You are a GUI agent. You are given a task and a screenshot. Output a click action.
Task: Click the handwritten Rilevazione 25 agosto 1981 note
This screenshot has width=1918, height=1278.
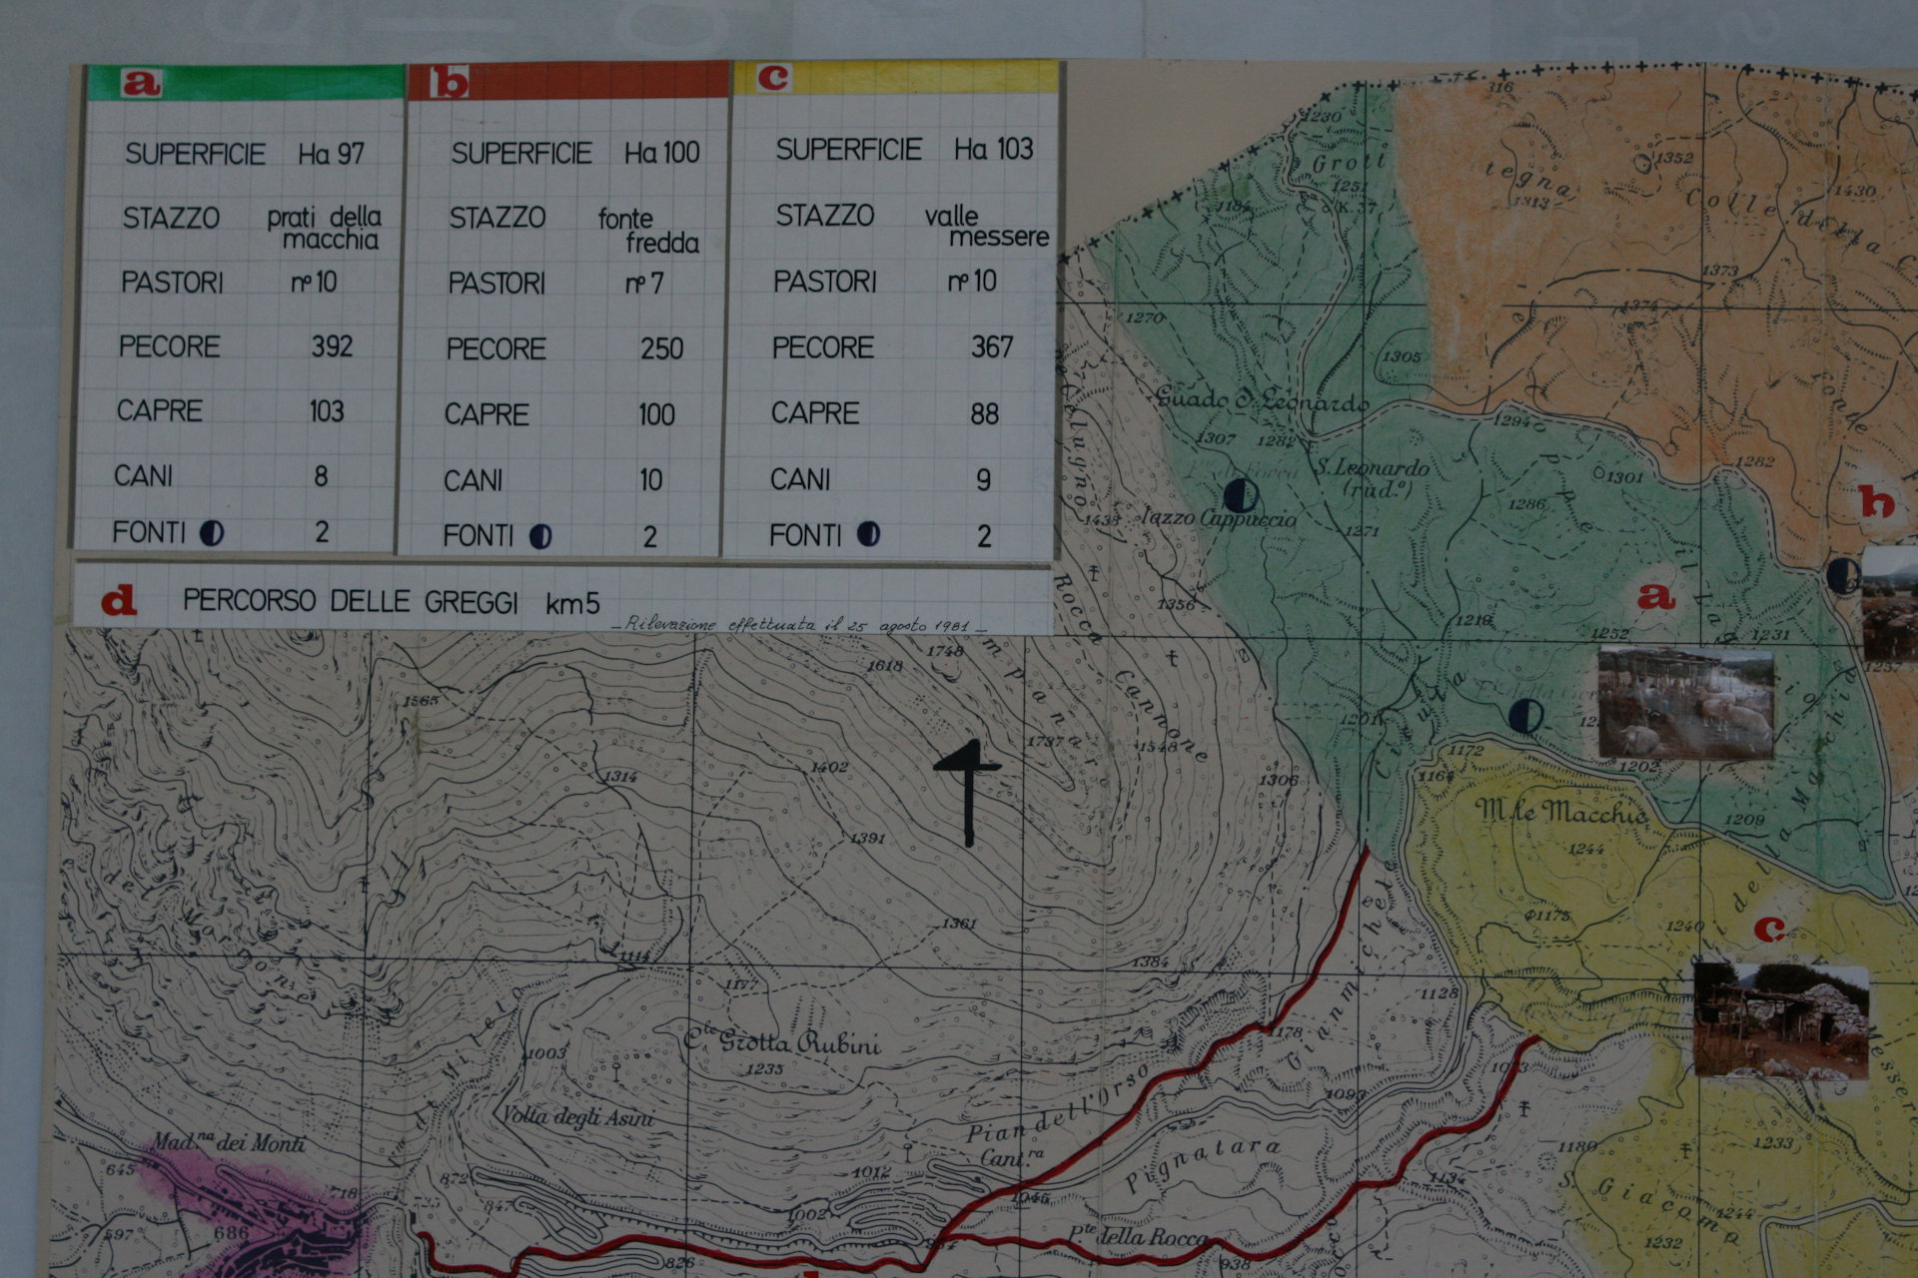coord(797,625)
